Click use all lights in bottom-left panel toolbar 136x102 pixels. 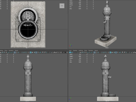38,52
